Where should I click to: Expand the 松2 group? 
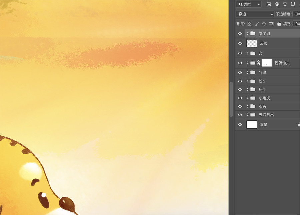(x=248, y=81)
